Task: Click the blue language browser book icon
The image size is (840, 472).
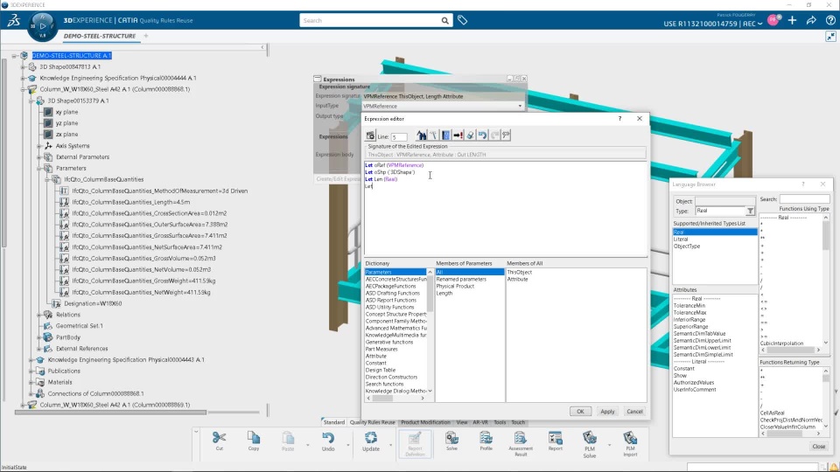Action: point(445,135)
